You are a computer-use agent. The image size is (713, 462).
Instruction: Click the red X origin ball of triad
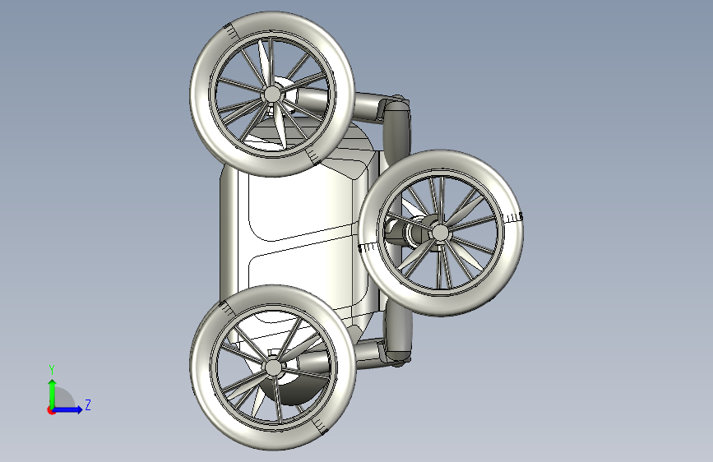51,410
